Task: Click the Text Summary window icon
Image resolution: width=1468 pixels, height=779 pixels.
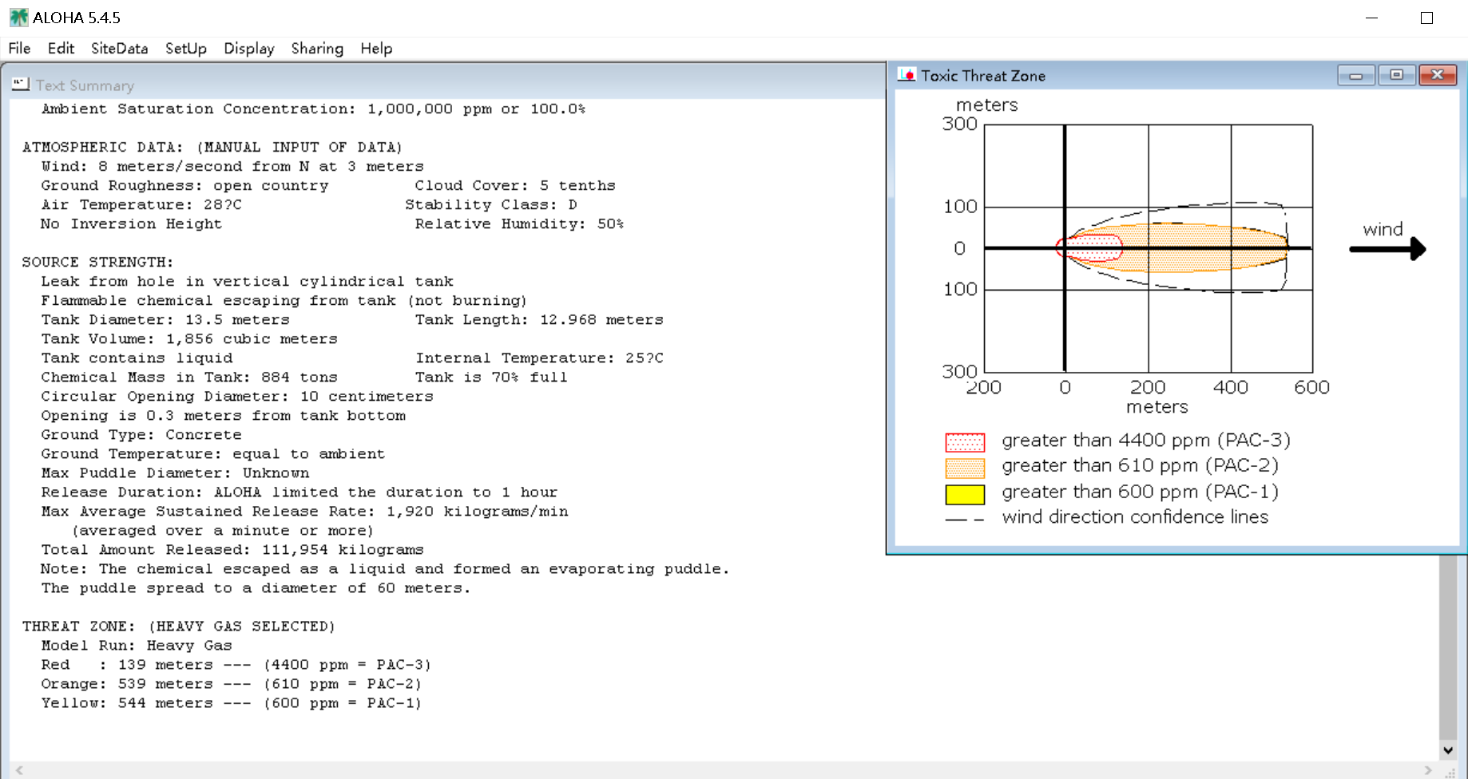Action: pyautogui.click(x=21, y=85)
